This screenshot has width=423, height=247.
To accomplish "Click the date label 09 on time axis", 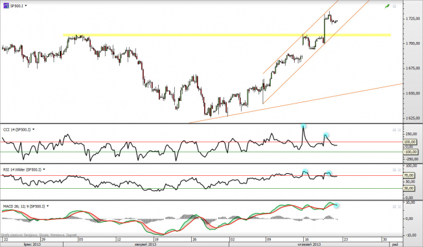I will click(269, 239).
